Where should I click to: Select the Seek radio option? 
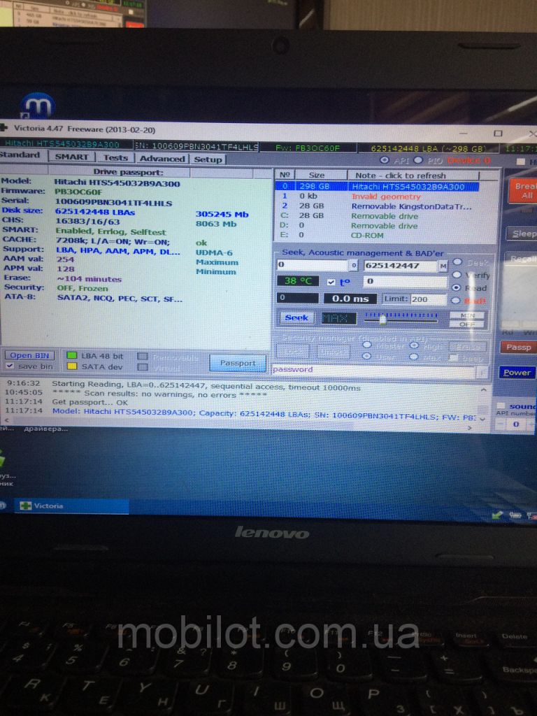(x=457, y=262)
